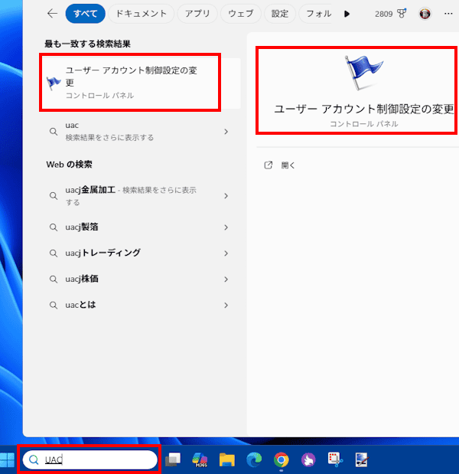Click magnifier icon beside uacj金属加工
Viewport: 459px width, 474px height.
click(x=54, y=196)
